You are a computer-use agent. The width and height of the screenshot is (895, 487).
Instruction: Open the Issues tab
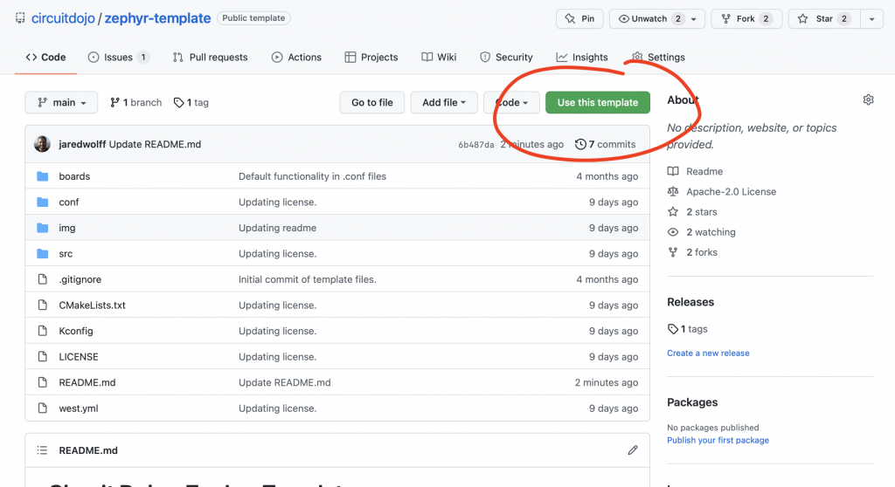coord(119,57)
